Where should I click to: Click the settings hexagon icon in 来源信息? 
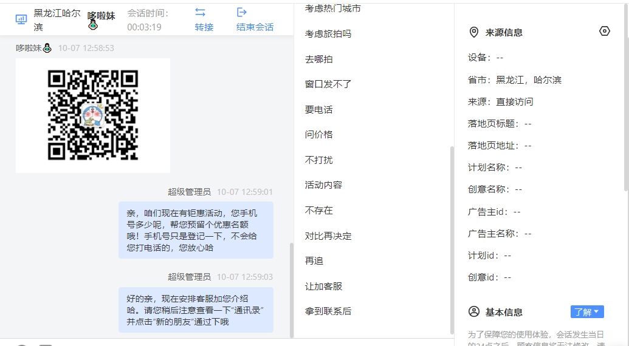pyautogui.click(x=605, y=31)
